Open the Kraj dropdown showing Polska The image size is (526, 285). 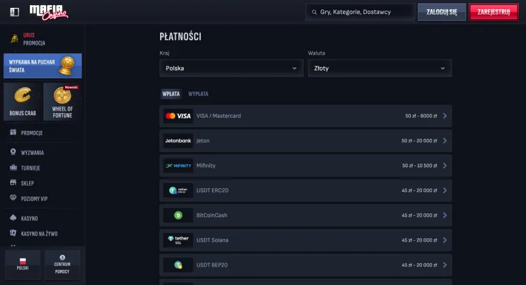[232, 68]
